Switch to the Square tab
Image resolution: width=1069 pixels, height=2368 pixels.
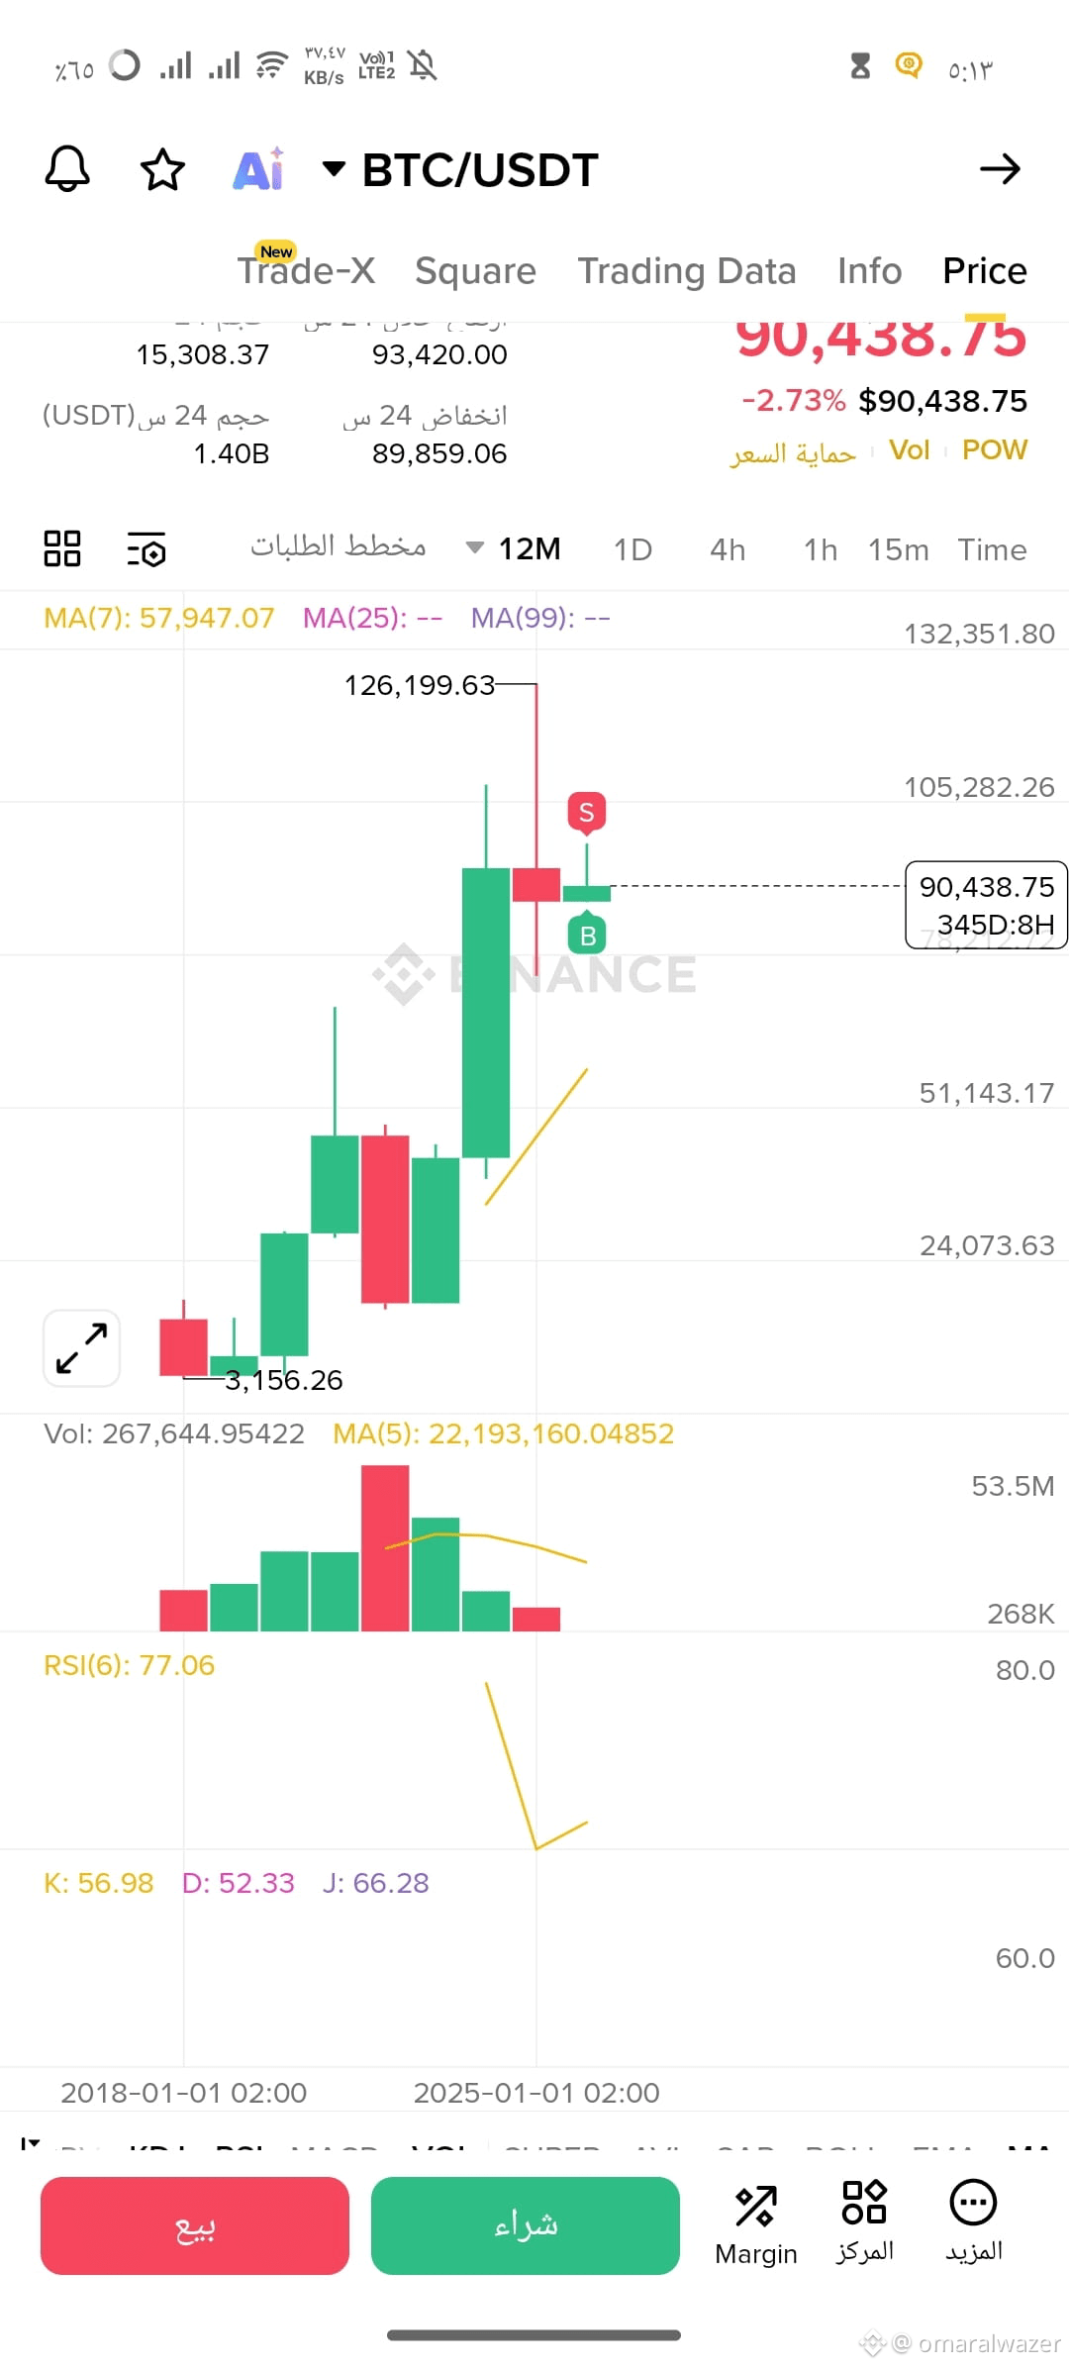point(475,271)
